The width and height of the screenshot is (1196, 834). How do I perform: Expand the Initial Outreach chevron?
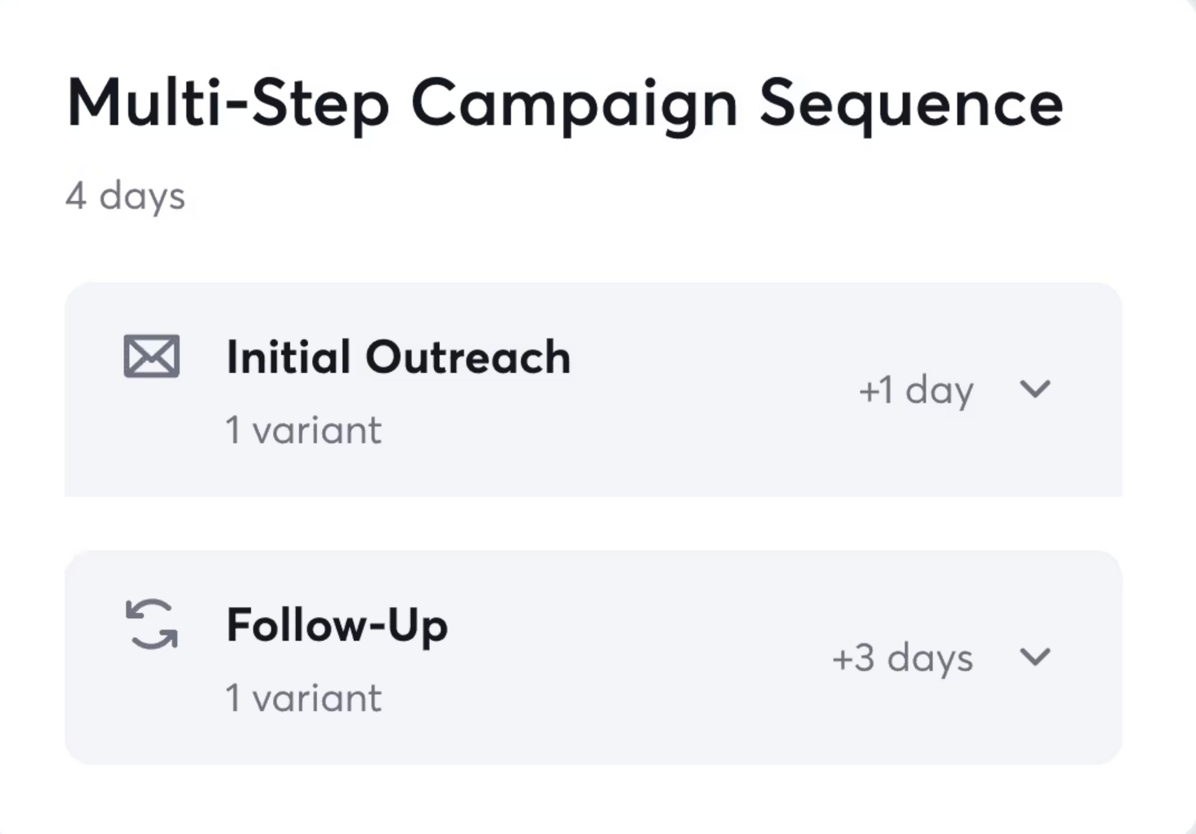click(1035, 389)
